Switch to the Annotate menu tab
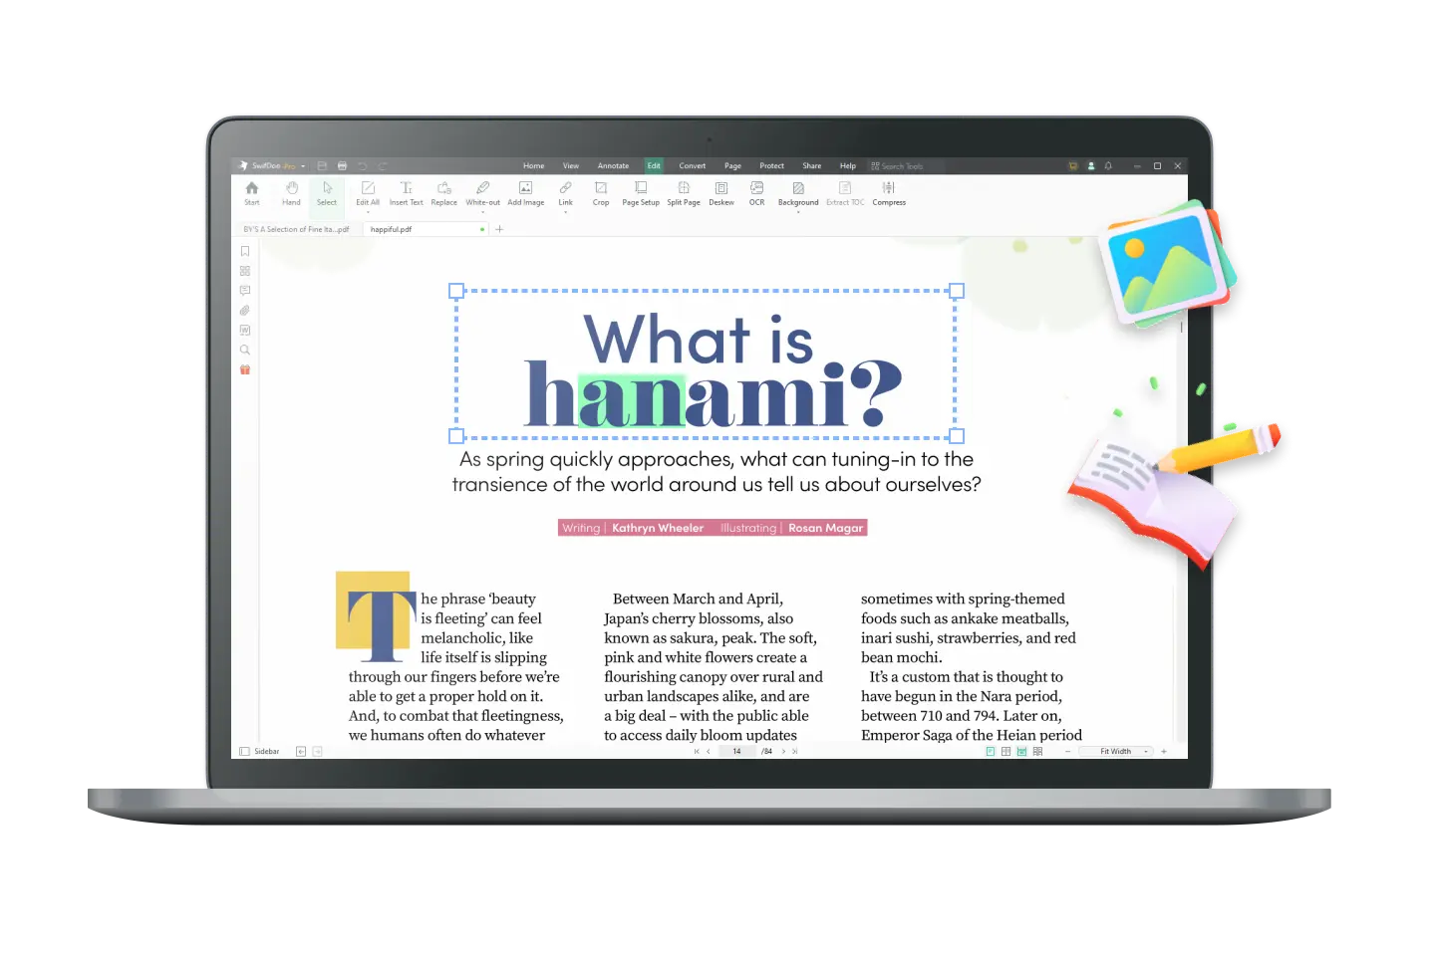This screenshot has width=1435, height=956. point(613,166)
